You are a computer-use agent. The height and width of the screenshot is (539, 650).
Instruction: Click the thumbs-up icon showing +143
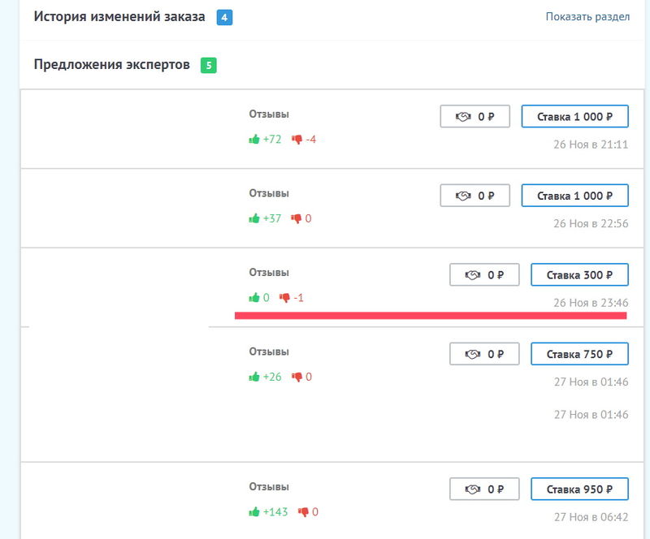pyautogui.click(x=254, y=511)
